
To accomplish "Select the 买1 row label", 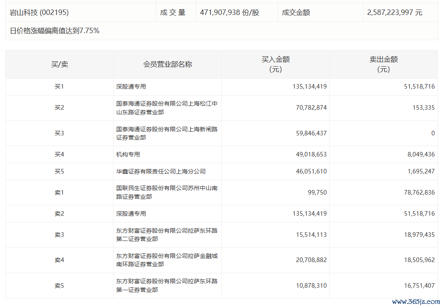I will [59, 87].
